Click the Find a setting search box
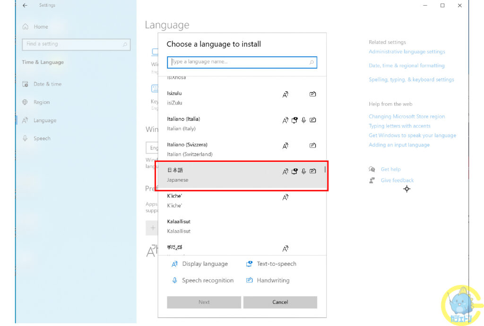Screen dimensions: 484x326 (x=76, y=44)
